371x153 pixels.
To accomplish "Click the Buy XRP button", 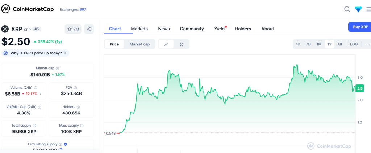I will 360,27.
